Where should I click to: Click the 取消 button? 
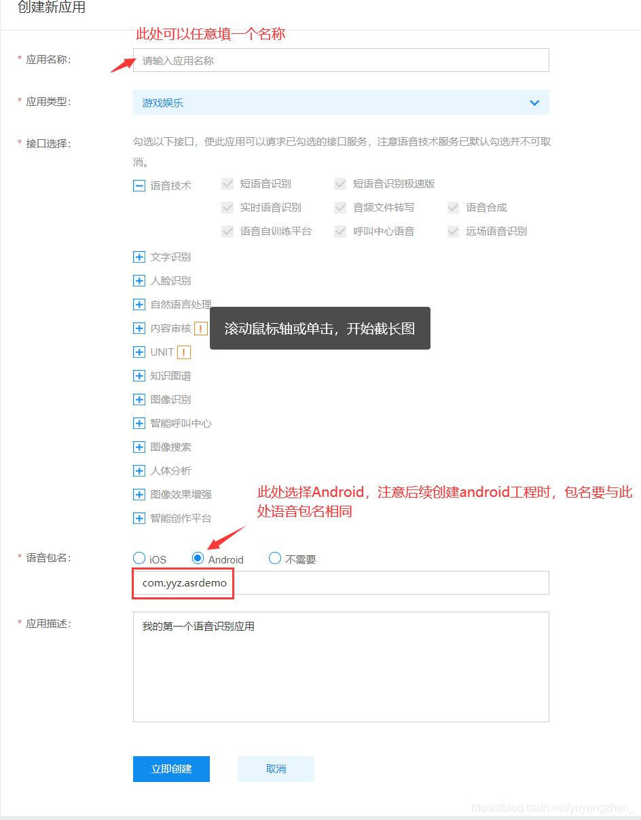[x=276, y=769]
